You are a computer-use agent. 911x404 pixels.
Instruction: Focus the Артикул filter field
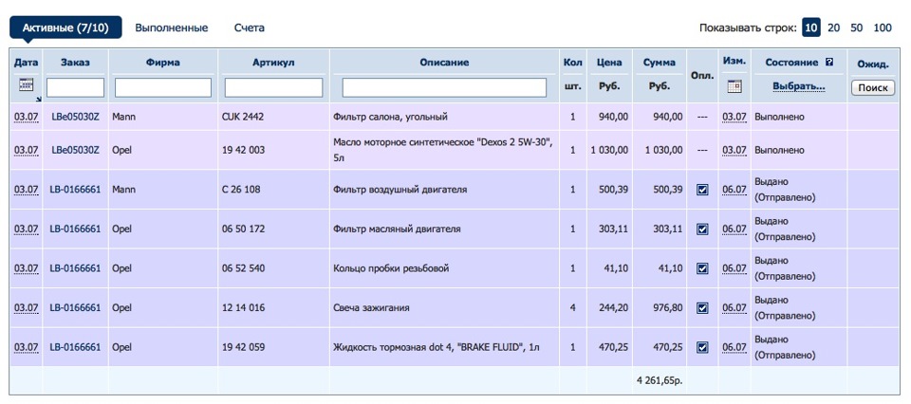point(273,87)
